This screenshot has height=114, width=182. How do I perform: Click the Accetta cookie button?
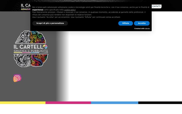point(142,23)
